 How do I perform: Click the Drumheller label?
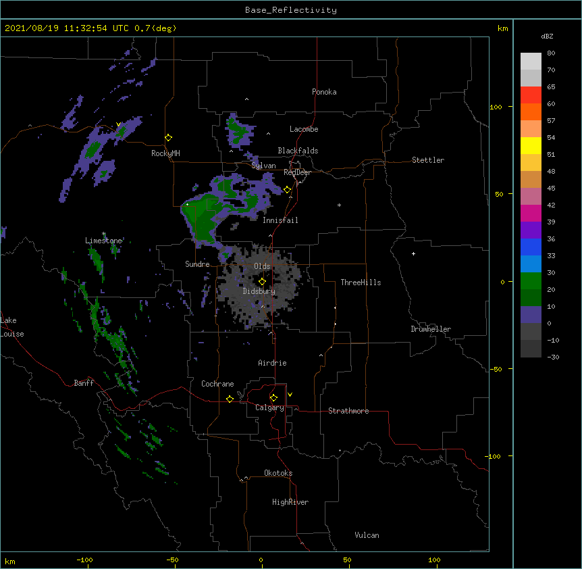click(431, 329)
